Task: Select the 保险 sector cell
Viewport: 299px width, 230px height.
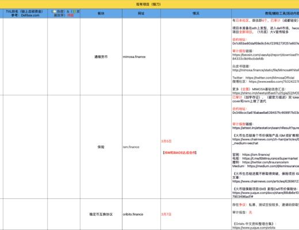Action: coord(101,147)
